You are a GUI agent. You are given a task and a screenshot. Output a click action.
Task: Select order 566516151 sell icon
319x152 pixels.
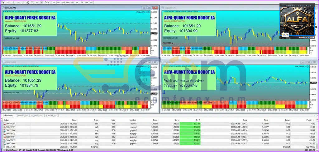tap(4, 137)
